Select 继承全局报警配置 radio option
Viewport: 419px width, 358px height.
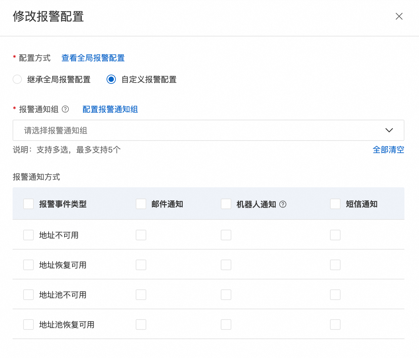[x=17, y=80]
